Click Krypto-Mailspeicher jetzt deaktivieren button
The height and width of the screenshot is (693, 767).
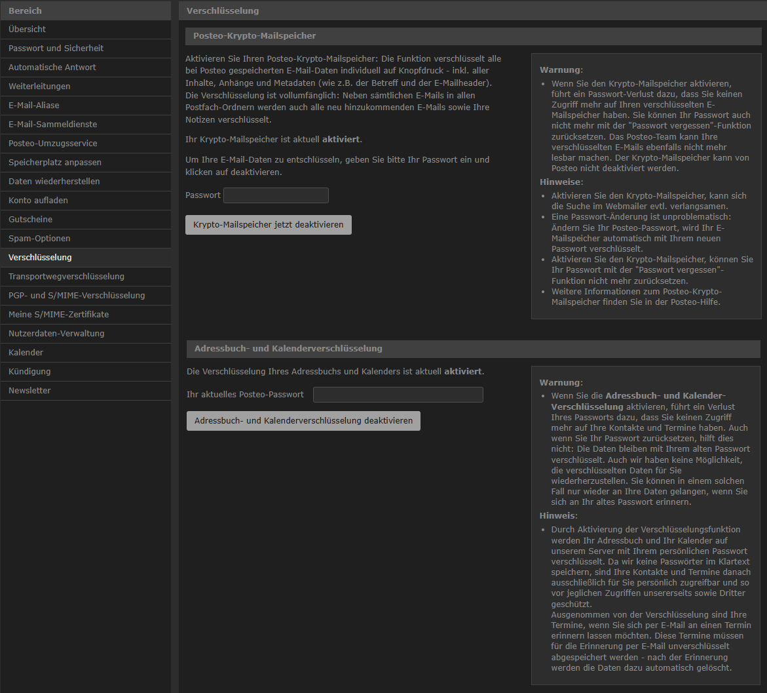(268, 225)
